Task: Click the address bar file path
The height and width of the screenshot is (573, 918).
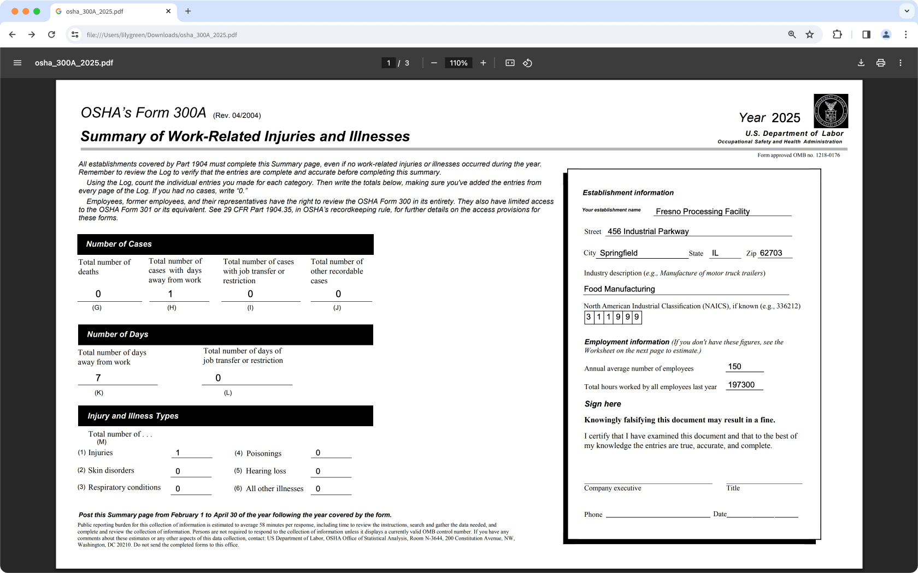Action: click(x=161, y=34)
